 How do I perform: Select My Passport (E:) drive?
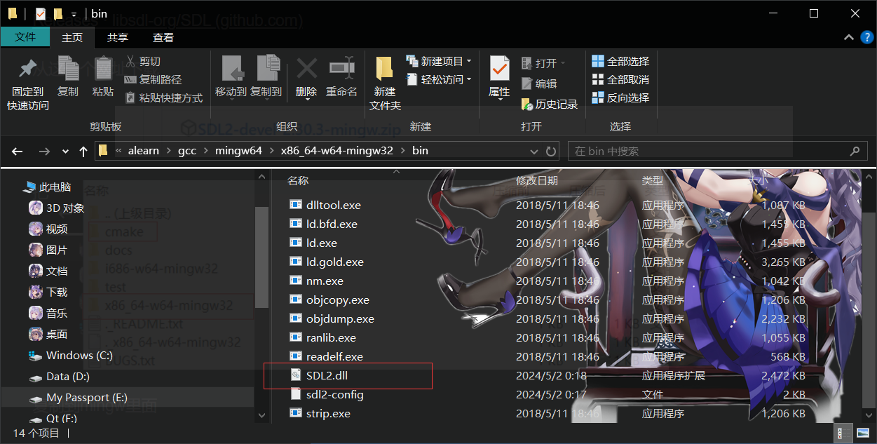point(86,398)
